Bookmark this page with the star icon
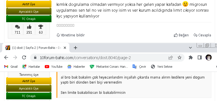The image size is (217, 101). click(x=180, y=57)
